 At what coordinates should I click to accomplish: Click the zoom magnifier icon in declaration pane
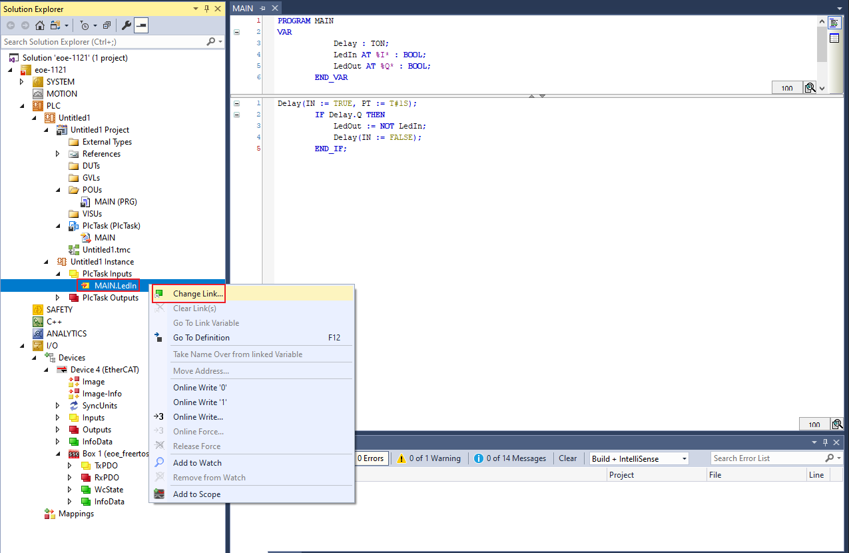(x=810, y=88)
